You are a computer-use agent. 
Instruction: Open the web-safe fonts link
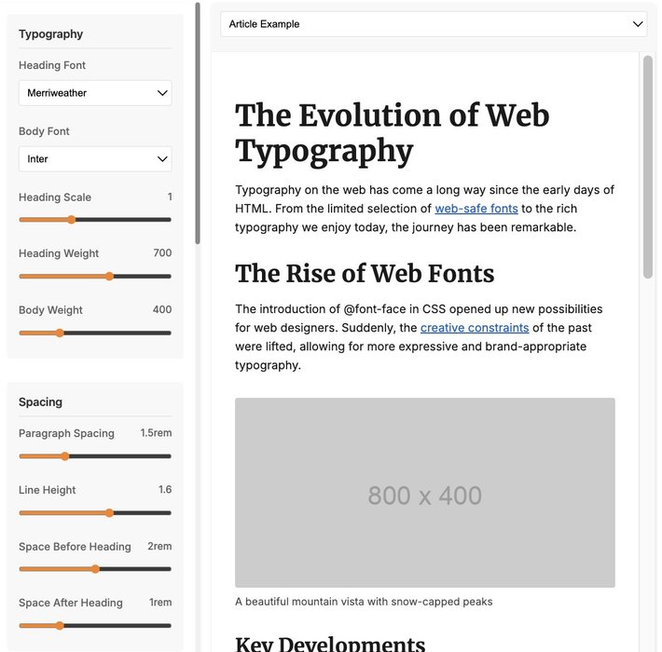coord(476,209)
